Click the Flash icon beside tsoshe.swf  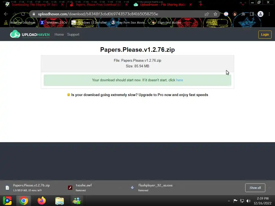70,187
